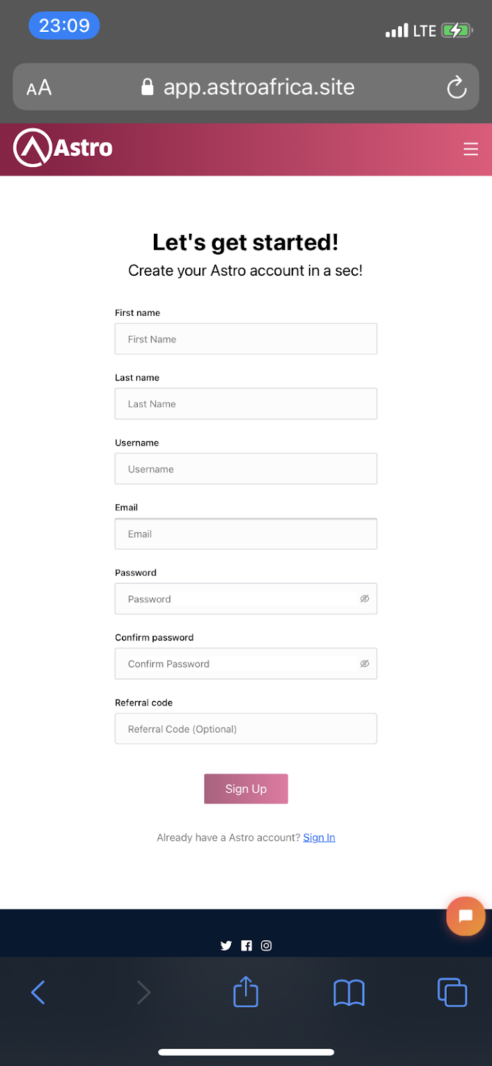Open the Instagram social link
This screenshot has height=1066, width=492.
click(x=266, y=945)
